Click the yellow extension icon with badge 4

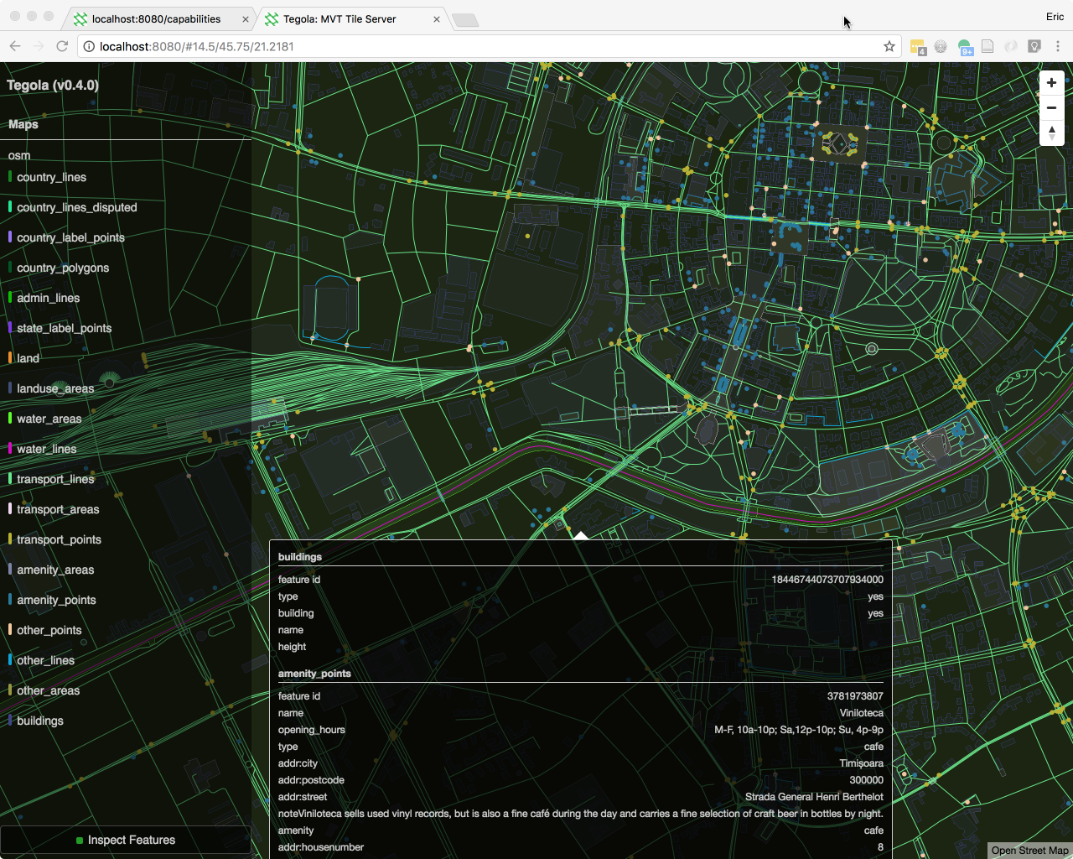click(x=918, y=47)
